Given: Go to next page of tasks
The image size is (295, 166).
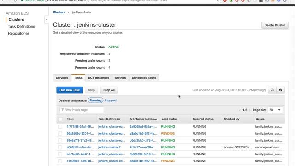Looking at the screenshot, I should [x=250, y=110].
